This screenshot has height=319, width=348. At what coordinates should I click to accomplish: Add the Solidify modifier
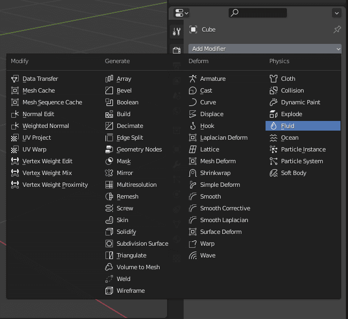click(x=121, y=232)
